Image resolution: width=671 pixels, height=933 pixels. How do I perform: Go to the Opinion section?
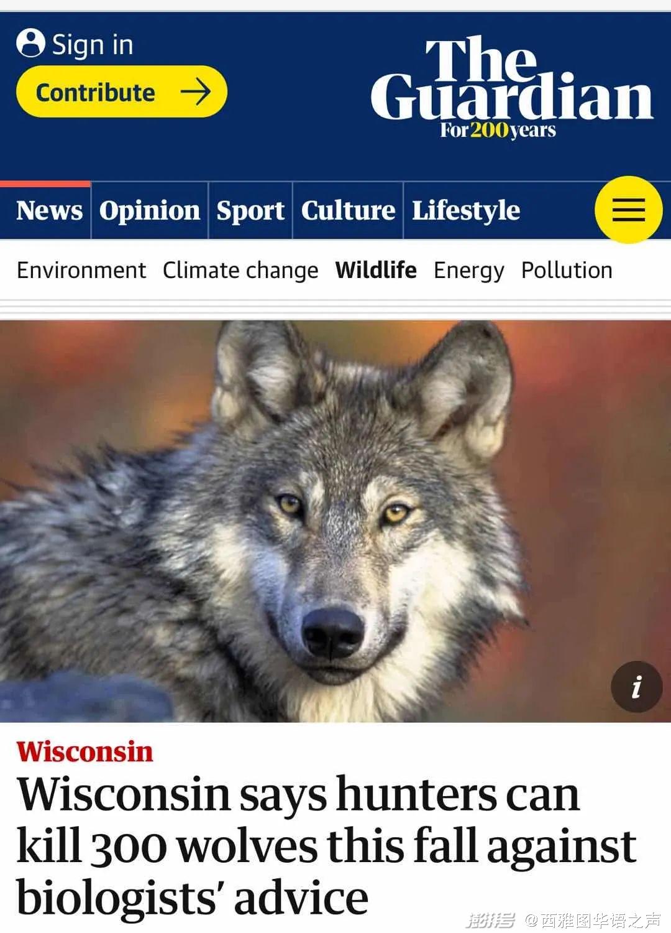(x=150, y=210)
